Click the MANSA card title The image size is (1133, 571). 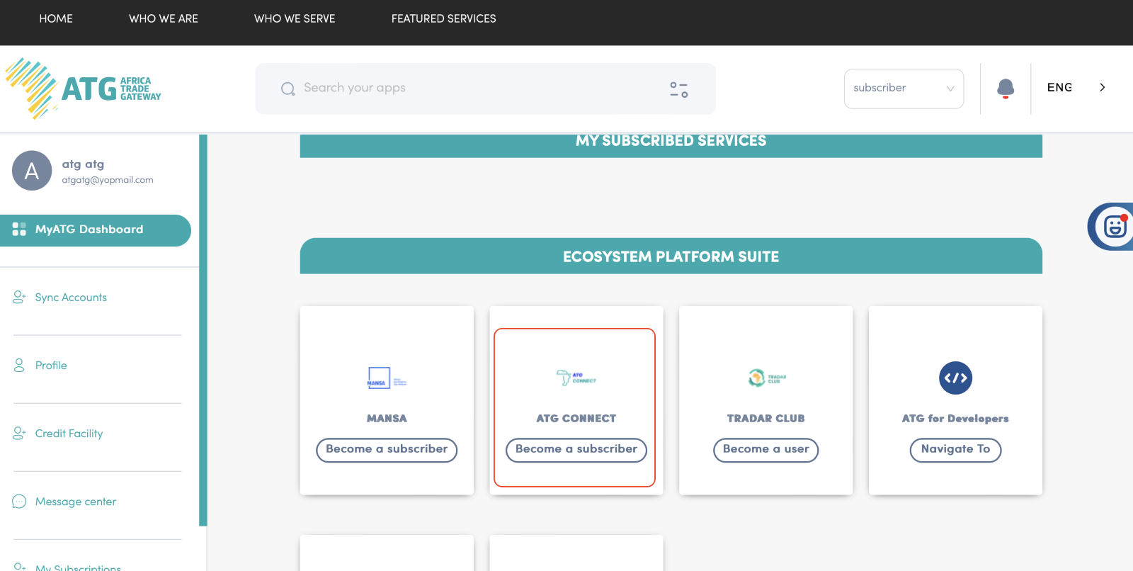(x=387, y=419)
